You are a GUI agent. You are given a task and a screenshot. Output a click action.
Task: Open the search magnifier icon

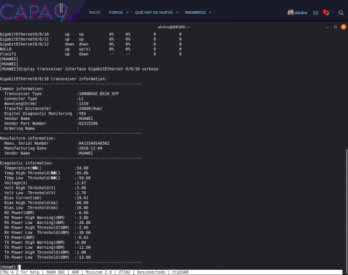341,13
